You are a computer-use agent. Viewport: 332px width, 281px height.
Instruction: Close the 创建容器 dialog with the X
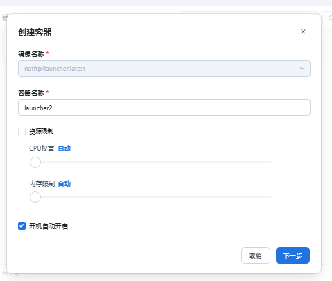click(303, 31)
